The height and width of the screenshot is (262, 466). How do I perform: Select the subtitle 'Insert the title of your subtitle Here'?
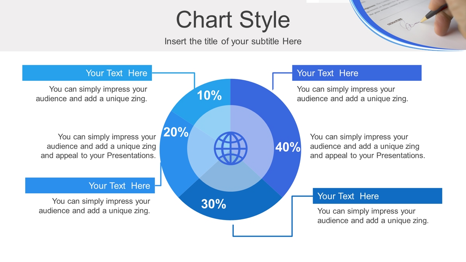[x=233, y=41]
